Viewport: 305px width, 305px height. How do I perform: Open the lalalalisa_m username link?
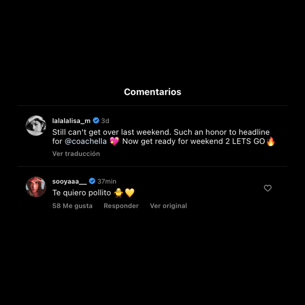point(71,121)
